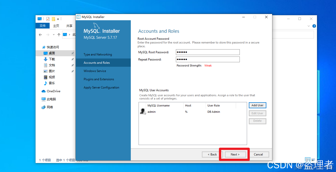
Task: Click the MySQL dolphin logo
Action: (x=96, y=26)
